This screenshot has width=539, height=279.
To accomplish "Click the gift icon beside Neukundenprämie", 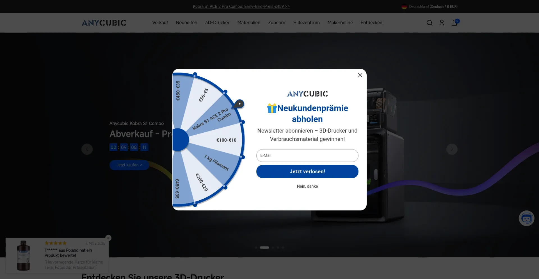I will pos(272,108).
